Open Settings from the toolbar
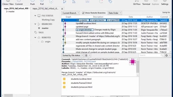This screenshot has width=173, height=97. 165,2
